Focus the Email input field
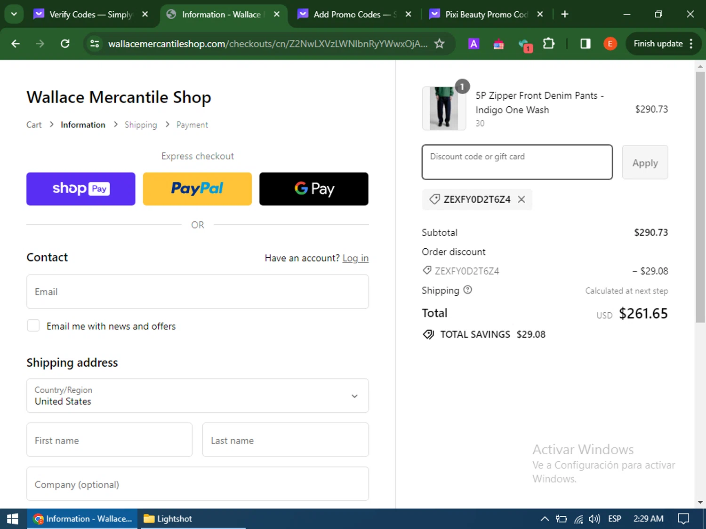Screen dimensions: 706x529 coord(198,292)
